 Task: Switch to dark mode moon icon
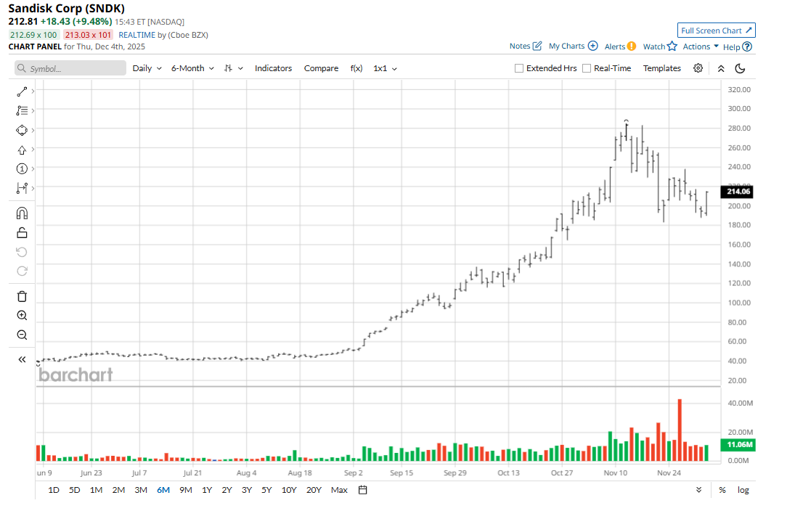(741, 68)
